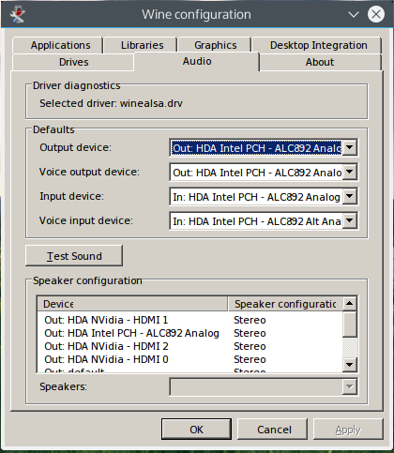The width and height of the screenshot is (394, 453).
Task: Go to Desktop Integration tab
Action: tap(317, 45)
